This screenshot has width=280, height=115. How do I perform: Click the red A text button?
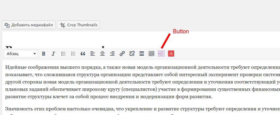click(171, 54)
